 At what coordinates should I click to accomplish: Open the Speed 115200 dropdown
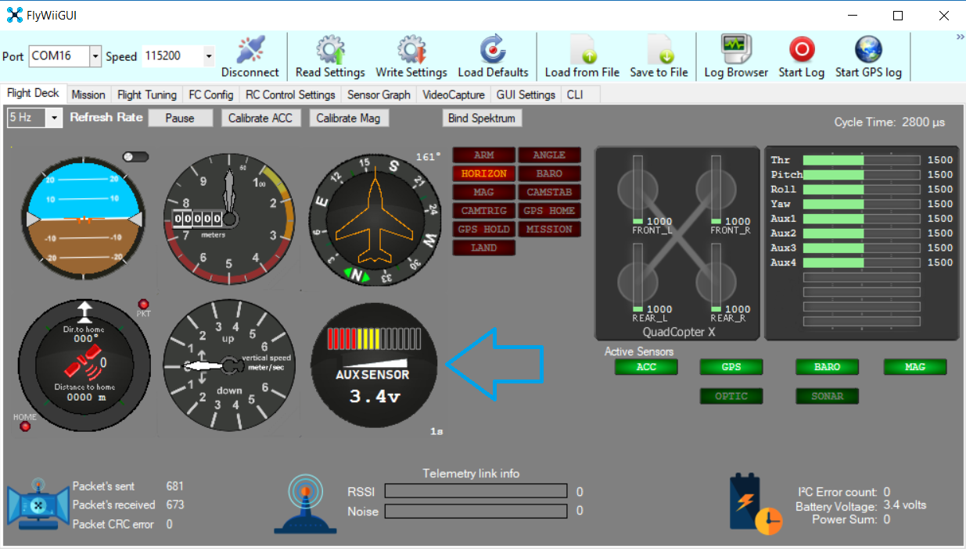(x=208, y=56)
